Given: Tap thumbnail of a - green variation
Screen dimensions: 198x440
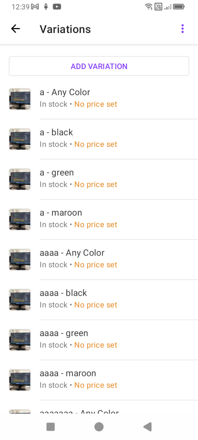Looking at the screenshot, I should 20,179.
